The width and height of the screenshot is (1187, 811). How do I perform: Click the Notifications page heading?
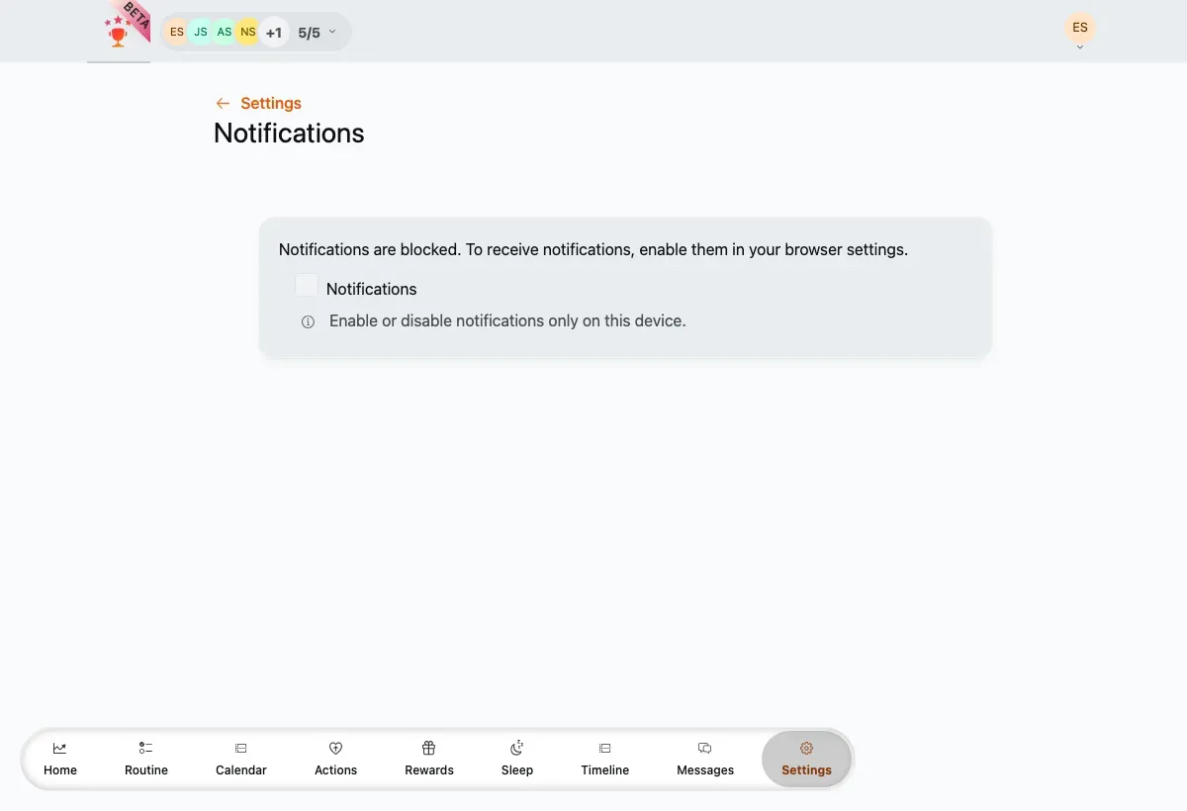289,134
